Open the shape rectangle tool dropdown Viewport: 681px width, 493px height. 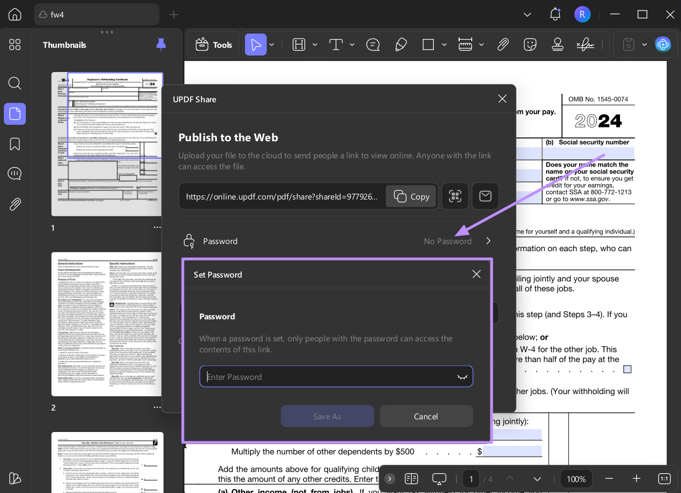pyautogui.click(x=444, y=45)
